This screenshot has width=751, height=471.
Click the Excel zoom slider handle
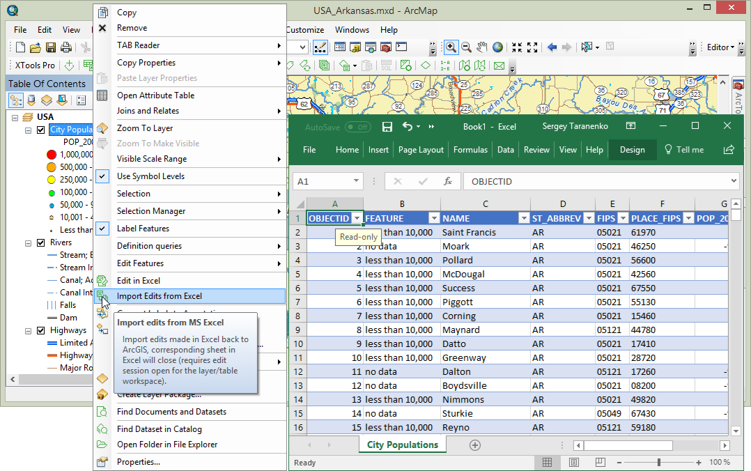[659, 463]
